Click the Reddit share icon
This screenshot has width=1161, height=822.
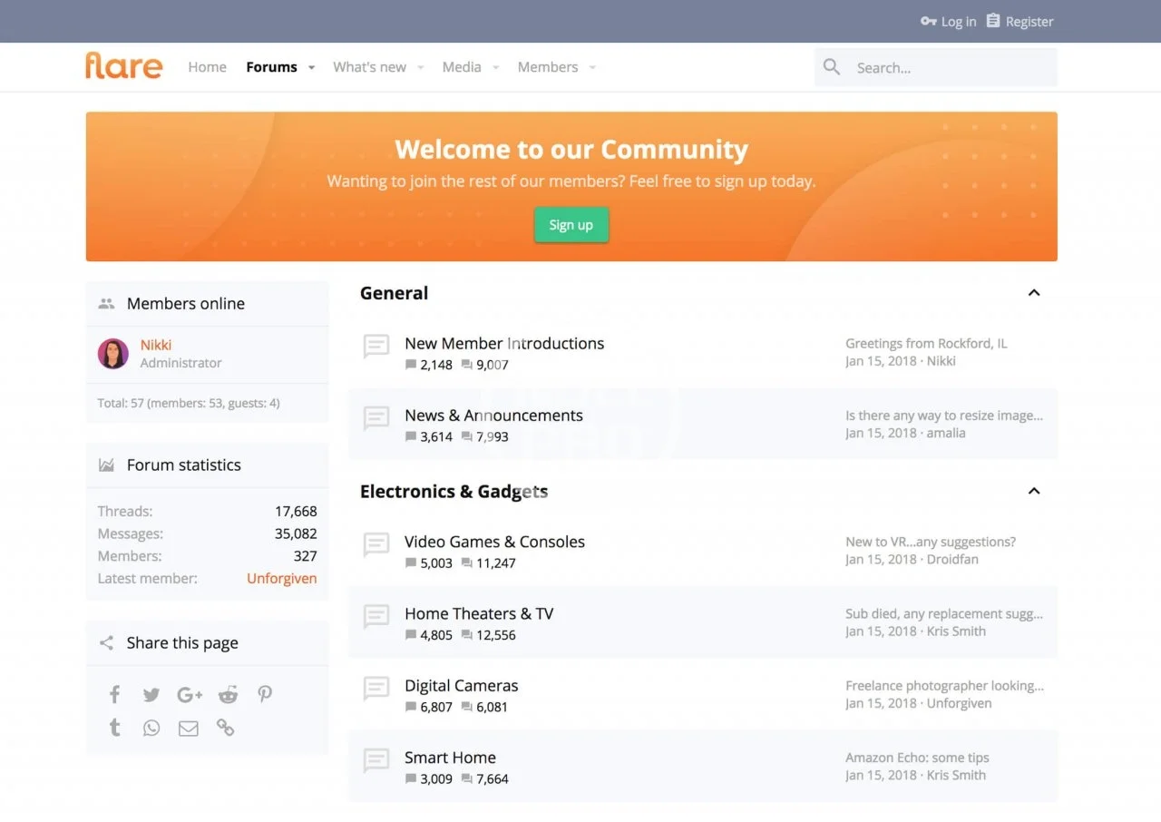228,695
